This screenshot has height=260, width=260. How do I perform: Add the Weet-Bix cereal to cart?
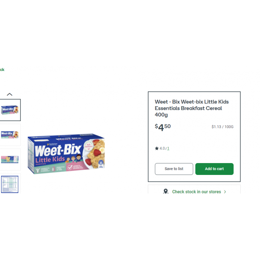coord(214,169)
